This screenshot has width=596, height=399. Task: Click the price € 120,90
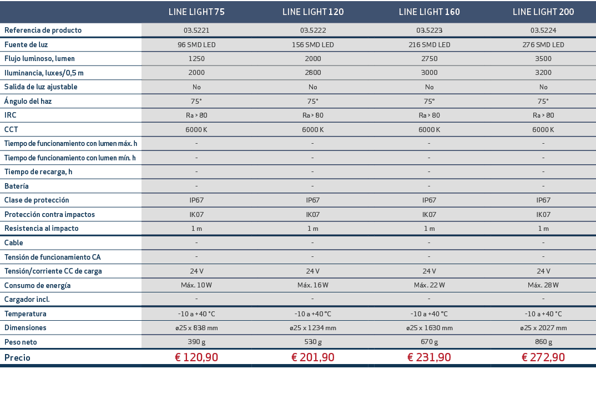[x=196, y=357]
